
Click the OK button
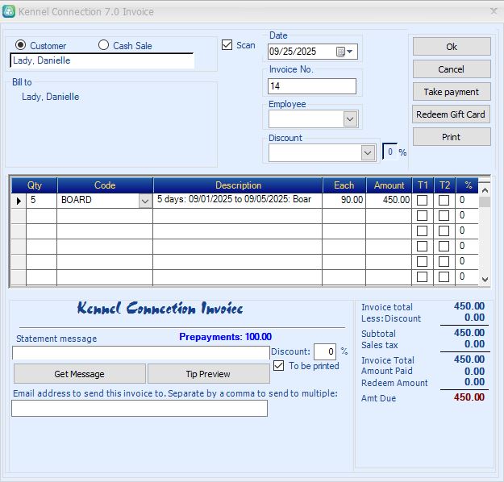(452, 47)
